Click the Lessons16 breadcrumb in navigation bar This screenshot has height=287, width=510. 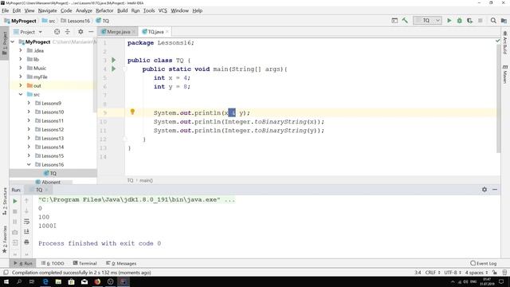point(75,21)
